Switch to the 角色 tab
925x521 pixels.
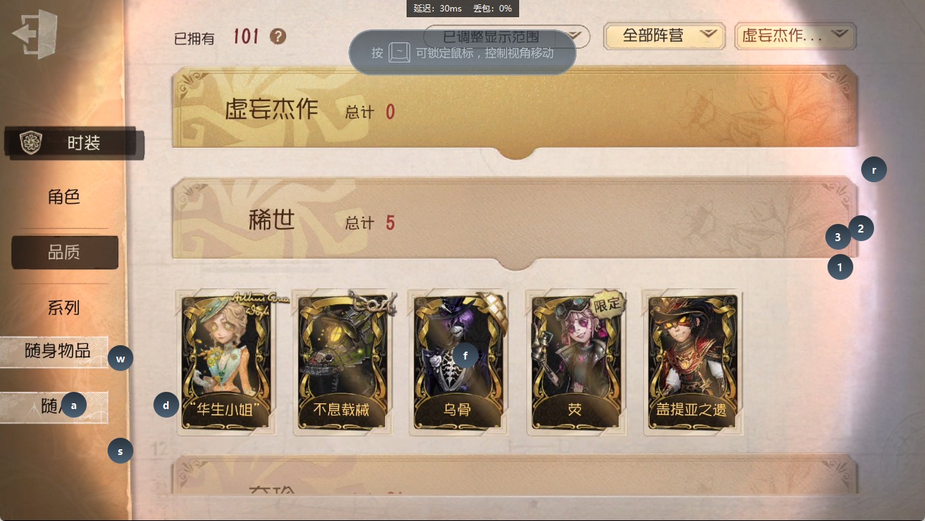64,197
